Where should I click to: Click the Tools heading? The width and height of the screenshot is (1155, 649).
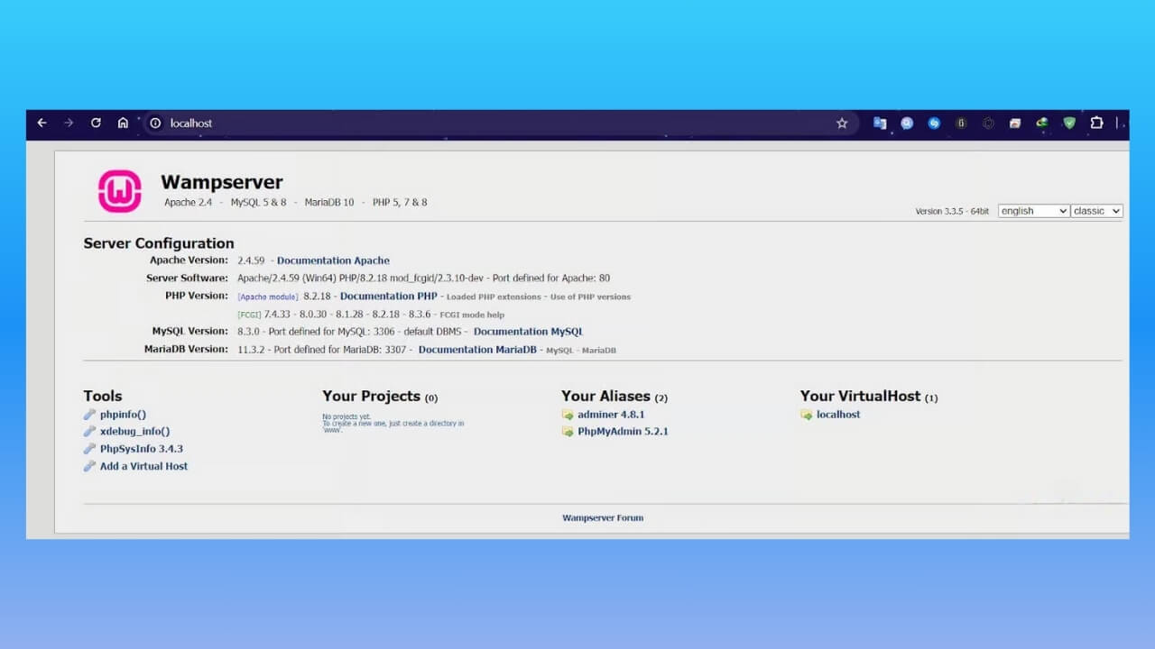point(103,396)
